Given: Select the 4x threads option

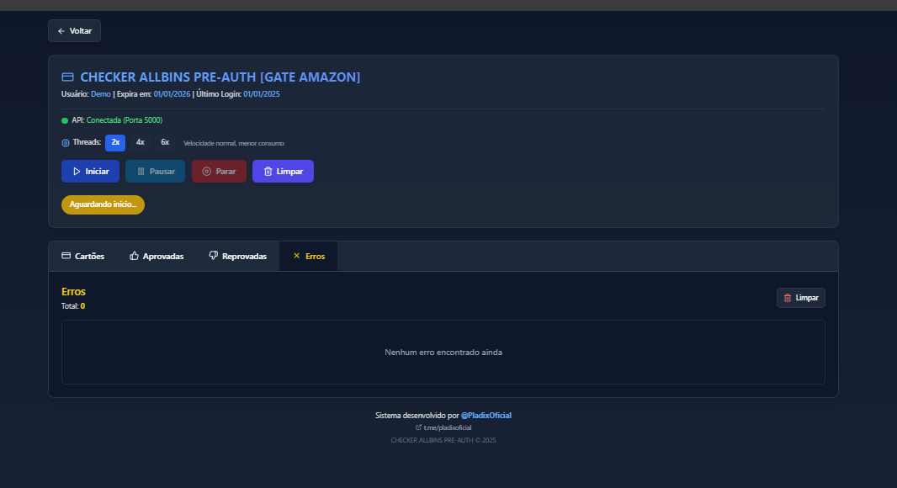Looking at the screenshot, I should [x=141, y=142].
